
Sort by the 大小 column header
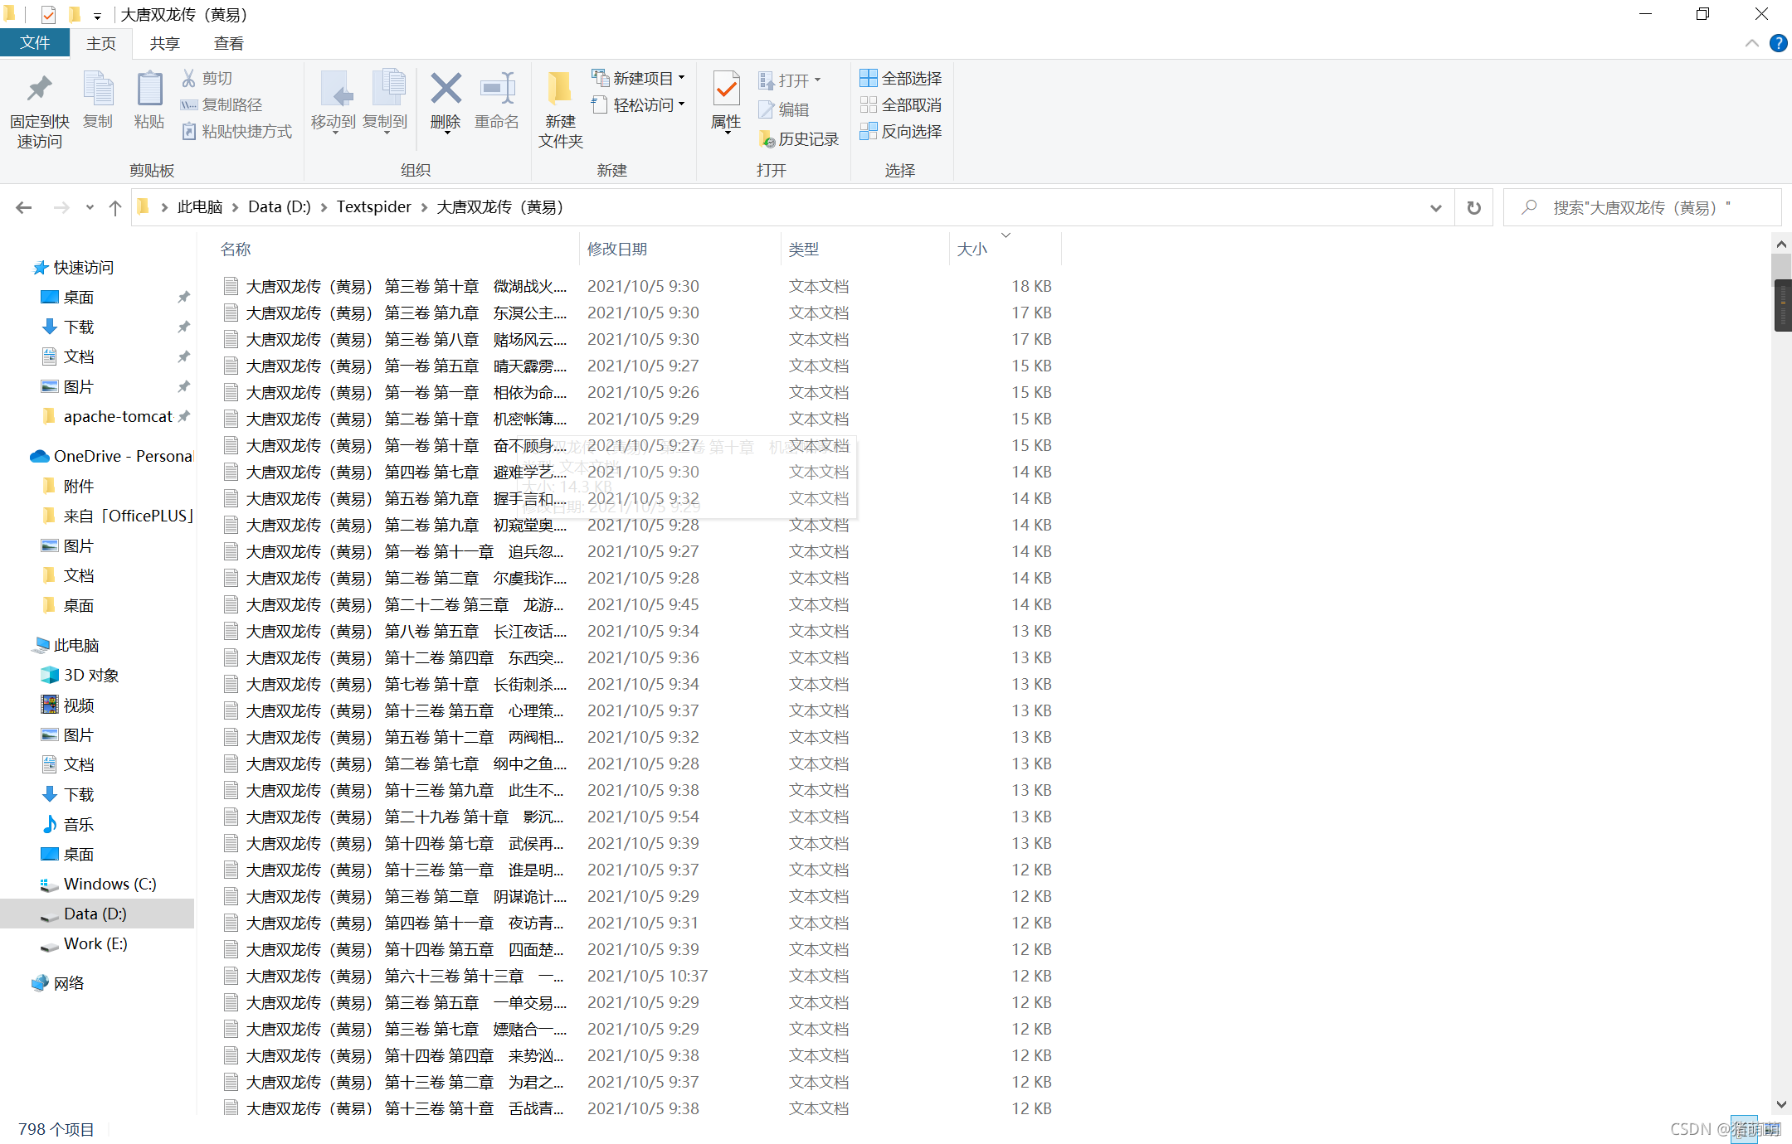click(x=1005, y=249)
